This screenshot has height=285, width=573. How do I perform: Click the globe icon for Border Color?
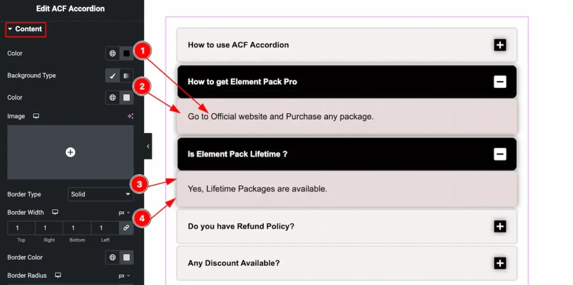[x=112, y=258]
